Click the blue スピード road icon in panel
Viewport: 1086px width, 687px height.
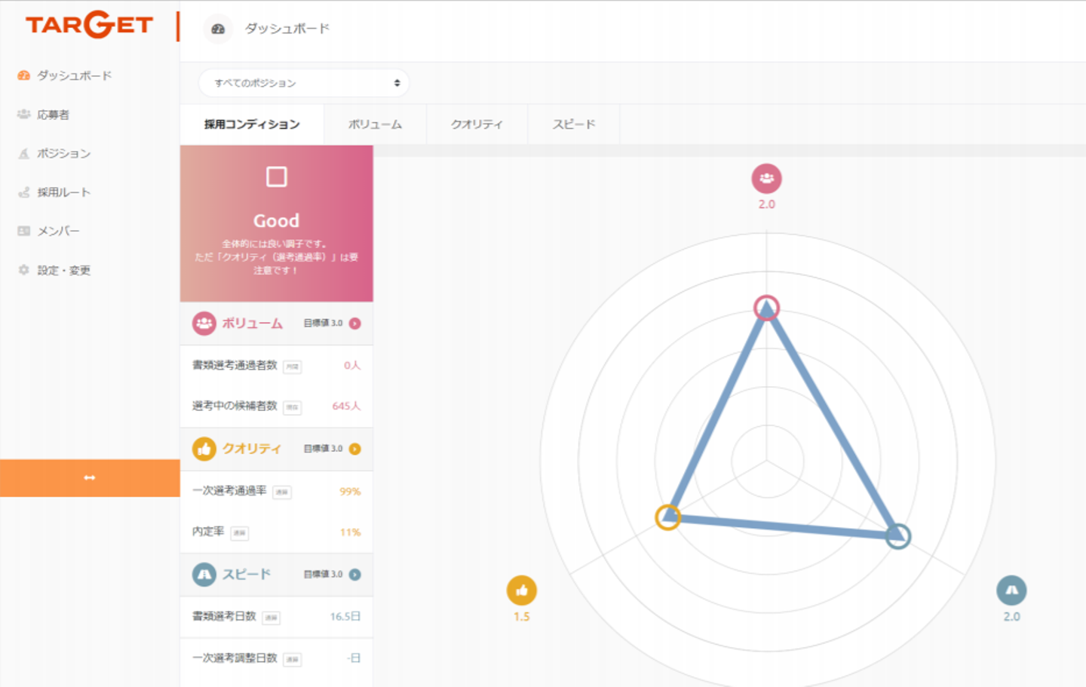click(204, 575)
